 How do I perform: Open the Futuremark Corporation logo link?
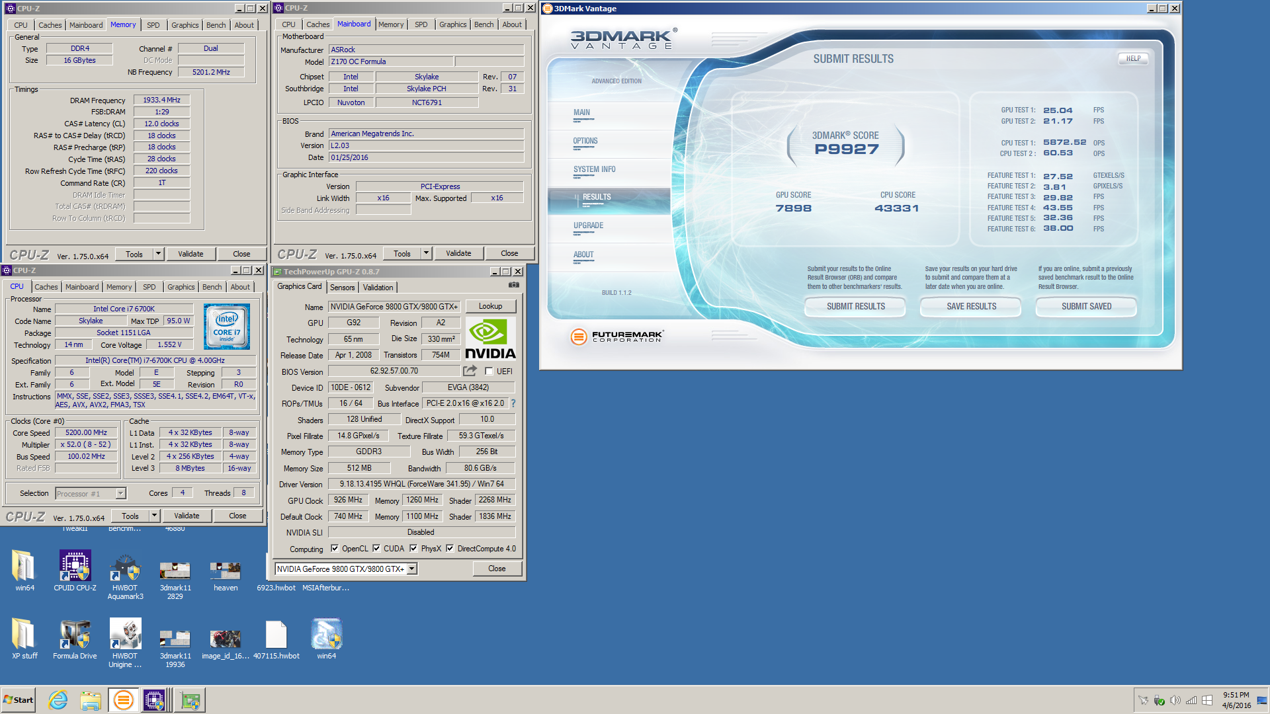click(616, 337)
